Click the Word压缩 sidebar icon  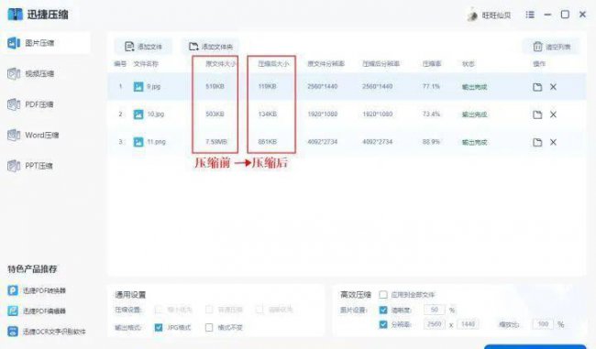click(x=14, y=136)
